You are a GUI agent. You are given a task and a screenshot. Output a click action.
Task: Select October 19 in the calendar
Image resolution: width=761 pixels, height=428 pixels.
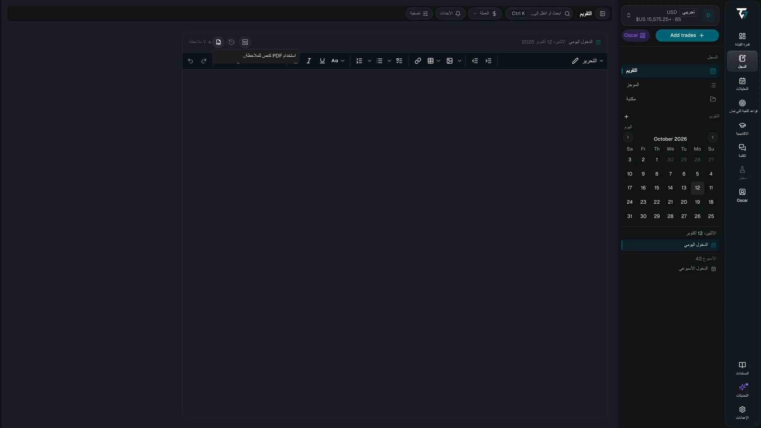697,202
